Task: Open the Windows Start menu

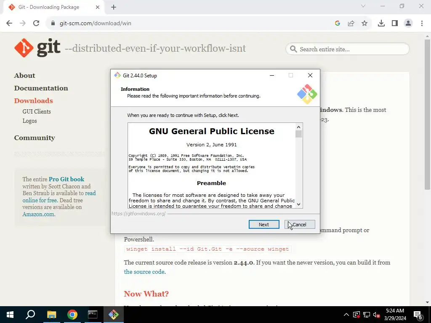Action: pyautogui.click(x=10, y=315)
